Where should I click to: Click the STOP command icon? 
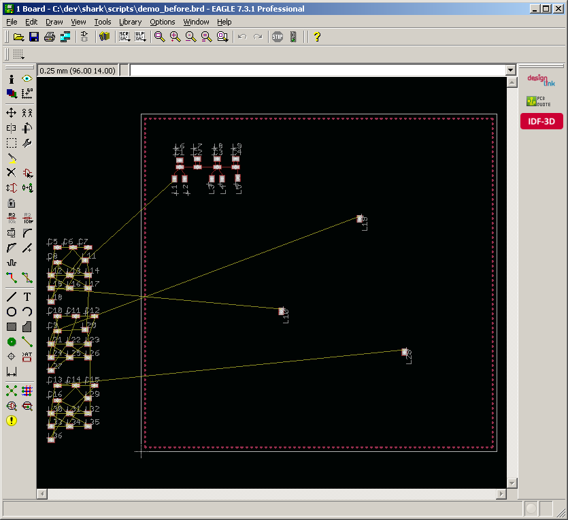pyautogui.click(x=278, y=37)
